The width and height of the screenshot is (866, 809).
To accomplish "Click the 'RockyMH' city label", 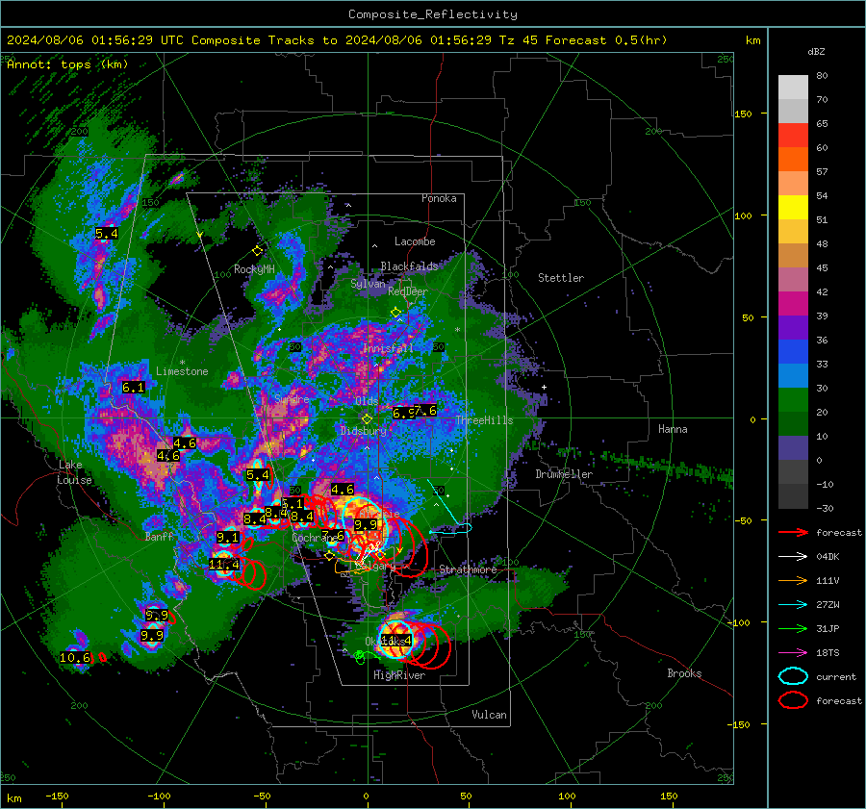I will click(254, 269).
